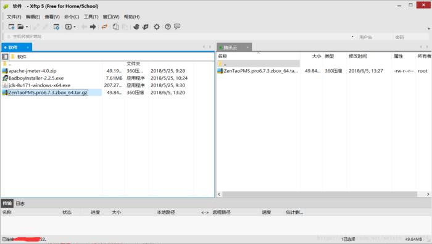The width and height of the screenshot is (432, 244).
Task: Click the 状态 column header in transfers
Action: (x=67, y=212)
